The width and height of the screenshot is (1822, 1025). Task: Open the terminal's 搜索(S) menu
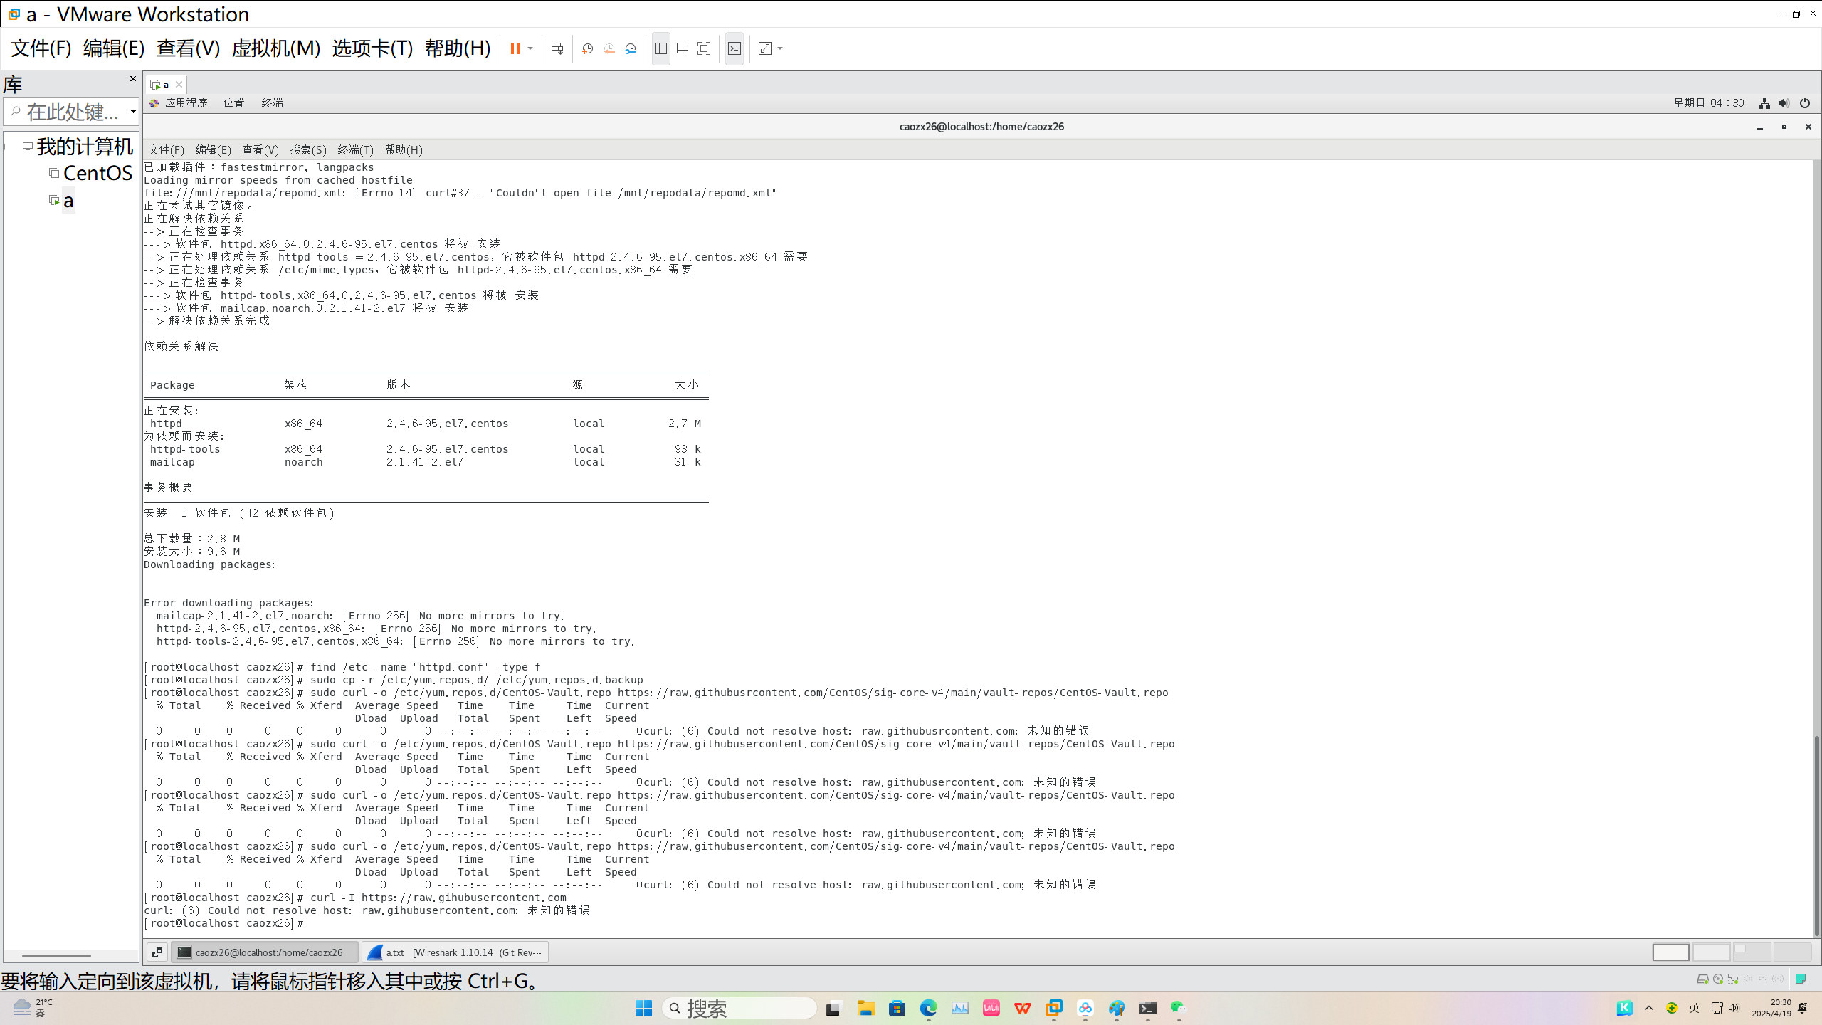[307, 149]
